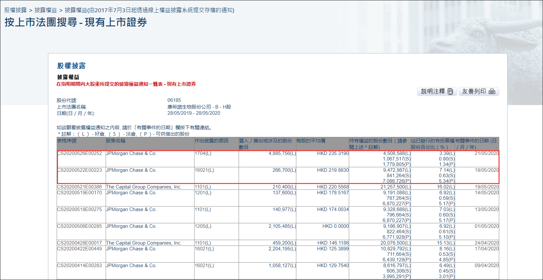Click share count 140,977(L)
This screenshot has height=280, width=543.
(x=284, y=209)
